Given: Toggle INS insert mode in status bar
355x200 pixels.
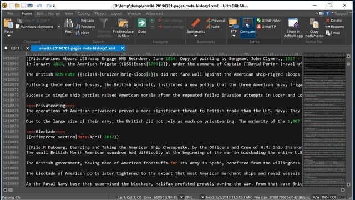Looking at the screenshot, I should [x=324, y=197].
